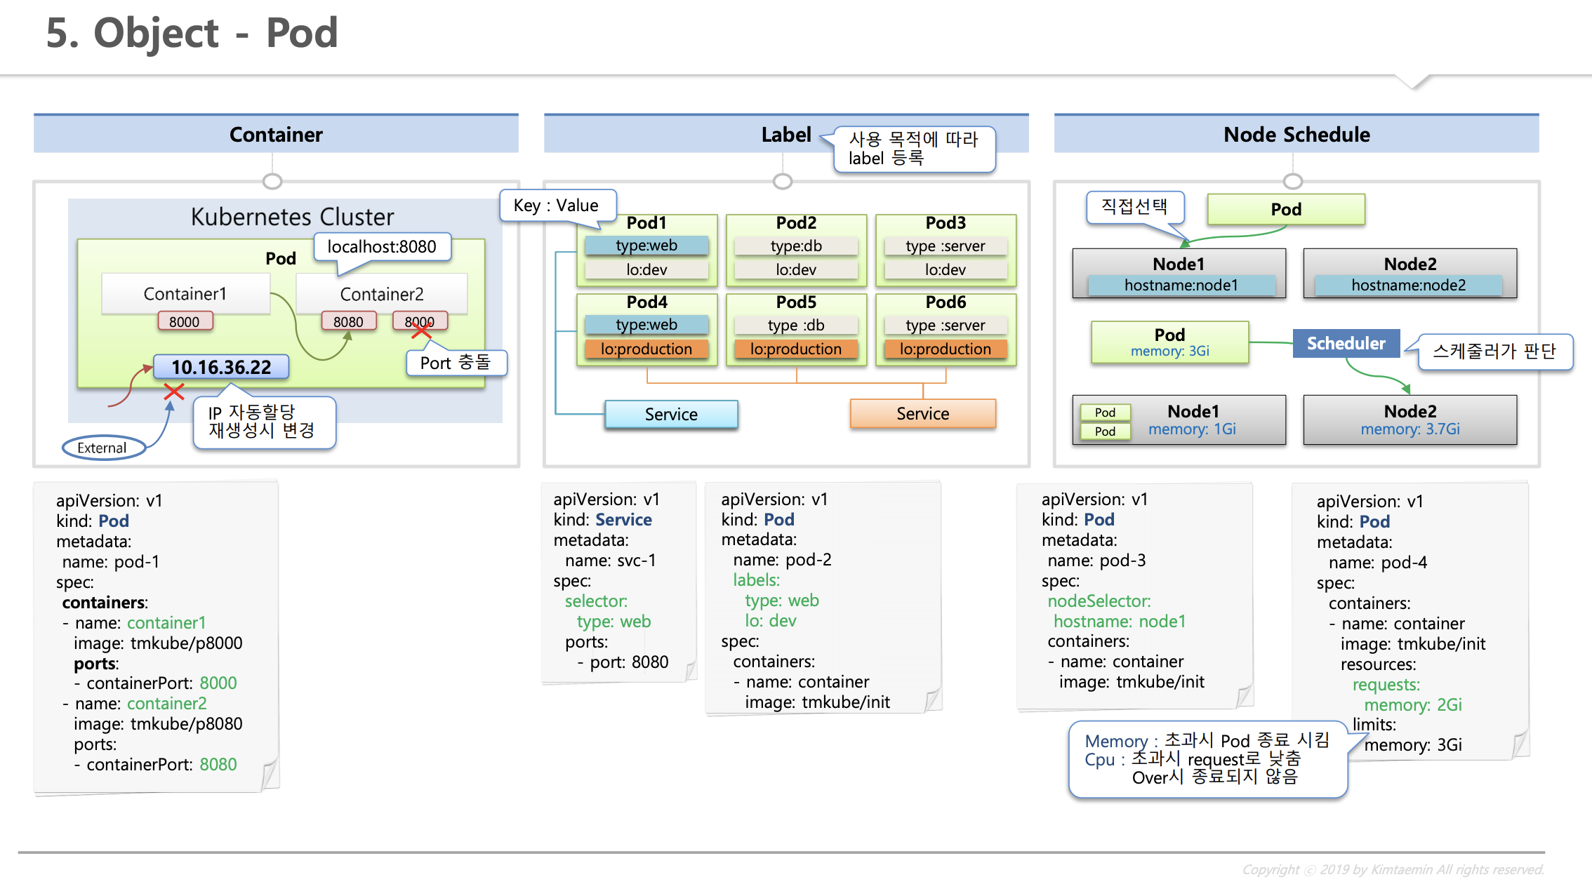Click image: tmkube/p8000 line
This screenshot has height=884, width=1592.
[x=158, y=643]
